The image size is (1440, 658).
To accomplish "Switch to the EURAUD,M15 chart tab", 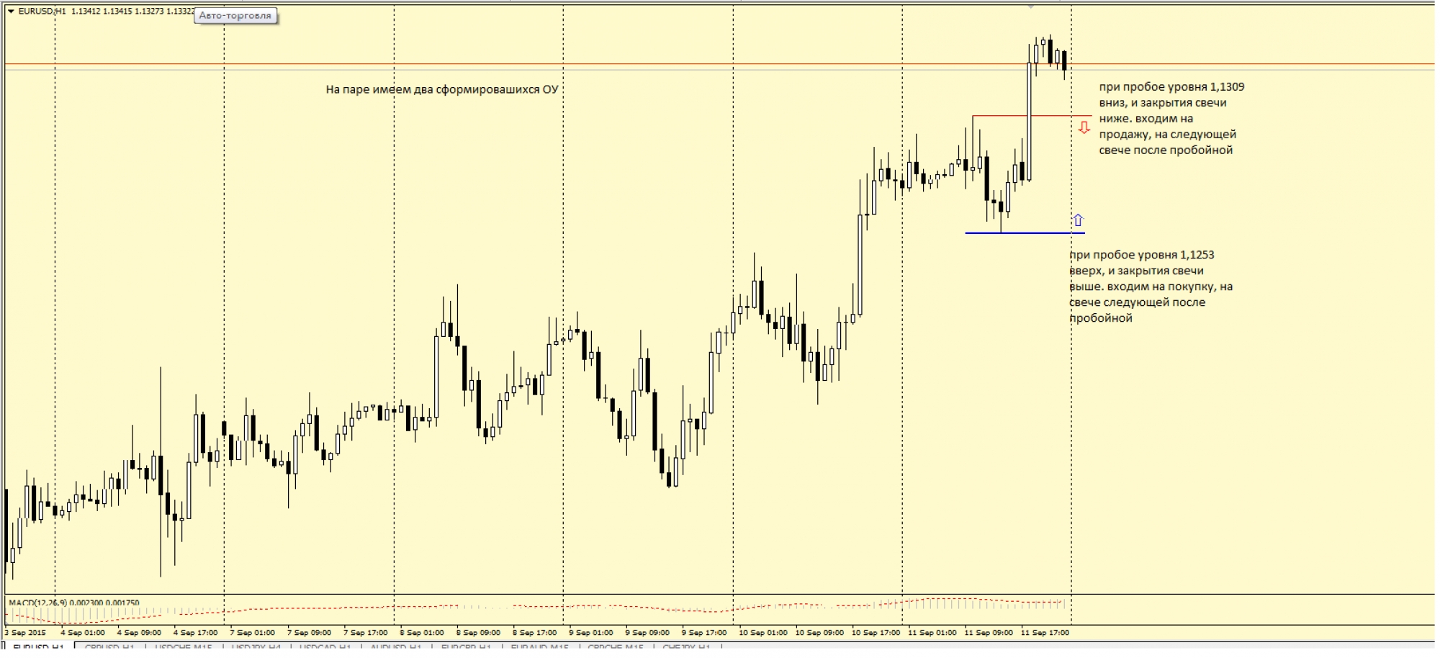I will pyautogui.click(x=540, y=648).
